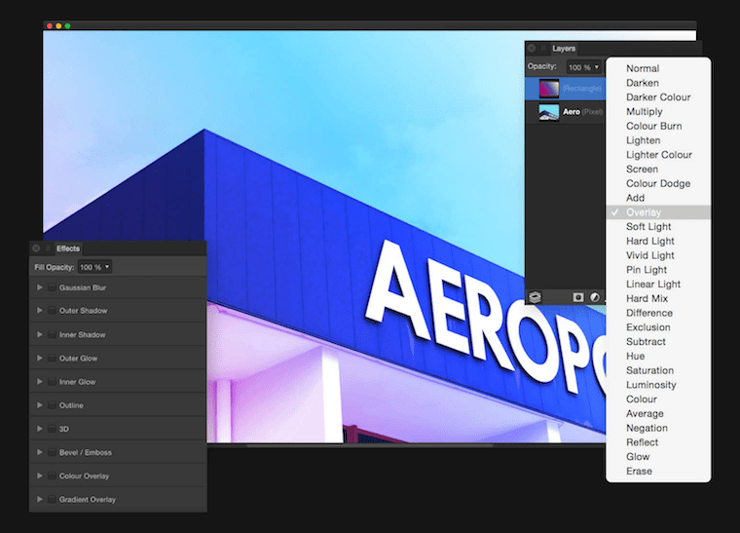This screenshot has height=533, width=740.
Task: Select the checked Overlay blend mode
Action: click(658, 212)
